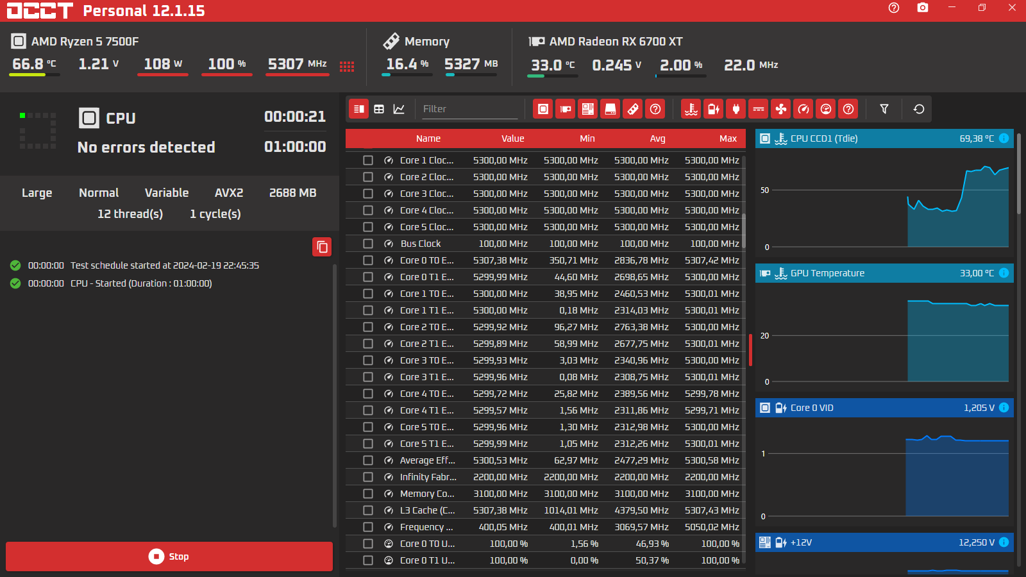Toggle the question mark filter beside the memory icon
The width and height of the screenshot is (1026, 577).
point(655,109)
